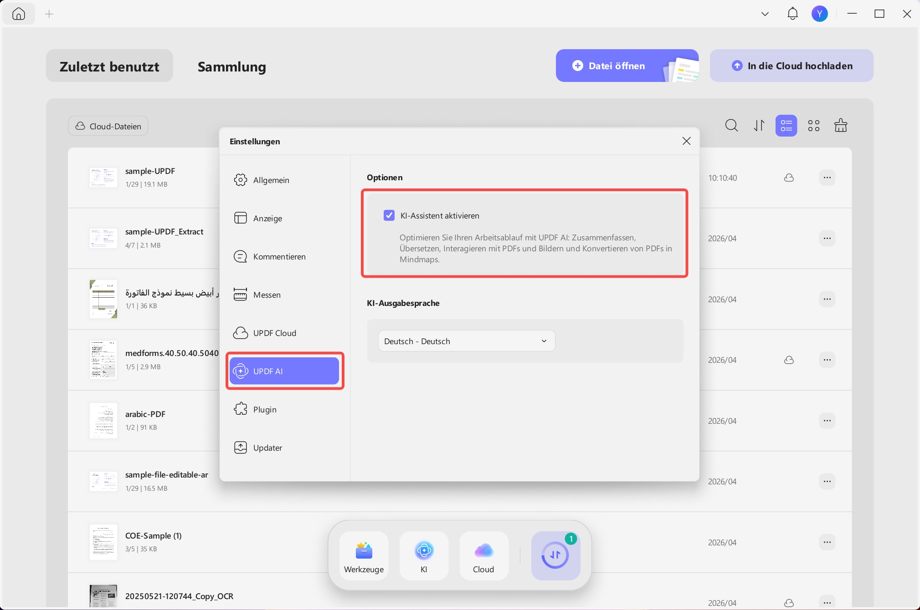Open medforms file thumbnail
The image size is (920, 610).
[x=103, y=360]
